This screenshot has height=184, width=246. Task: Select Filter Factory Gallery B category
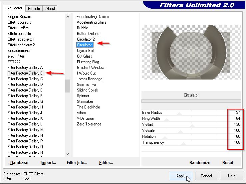[x=25, y=73]
